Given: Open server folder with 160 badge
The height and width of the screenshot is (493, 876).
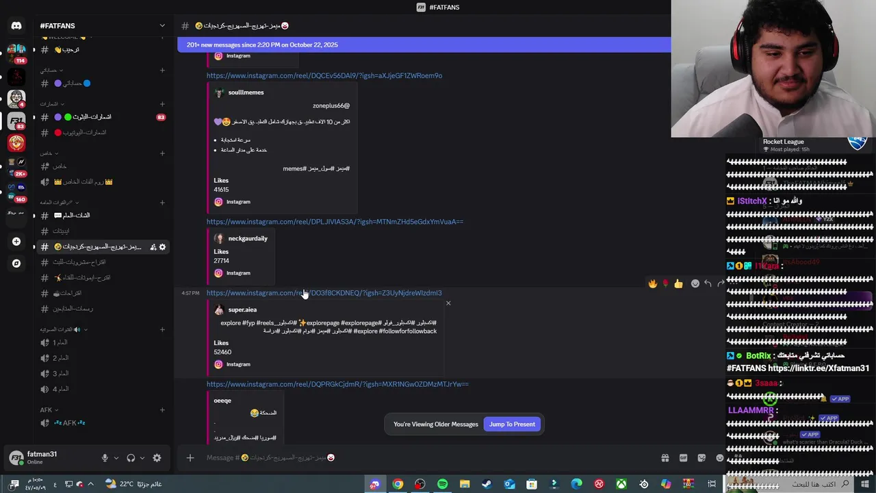Looking at the screenshot, I should [16, 191].
